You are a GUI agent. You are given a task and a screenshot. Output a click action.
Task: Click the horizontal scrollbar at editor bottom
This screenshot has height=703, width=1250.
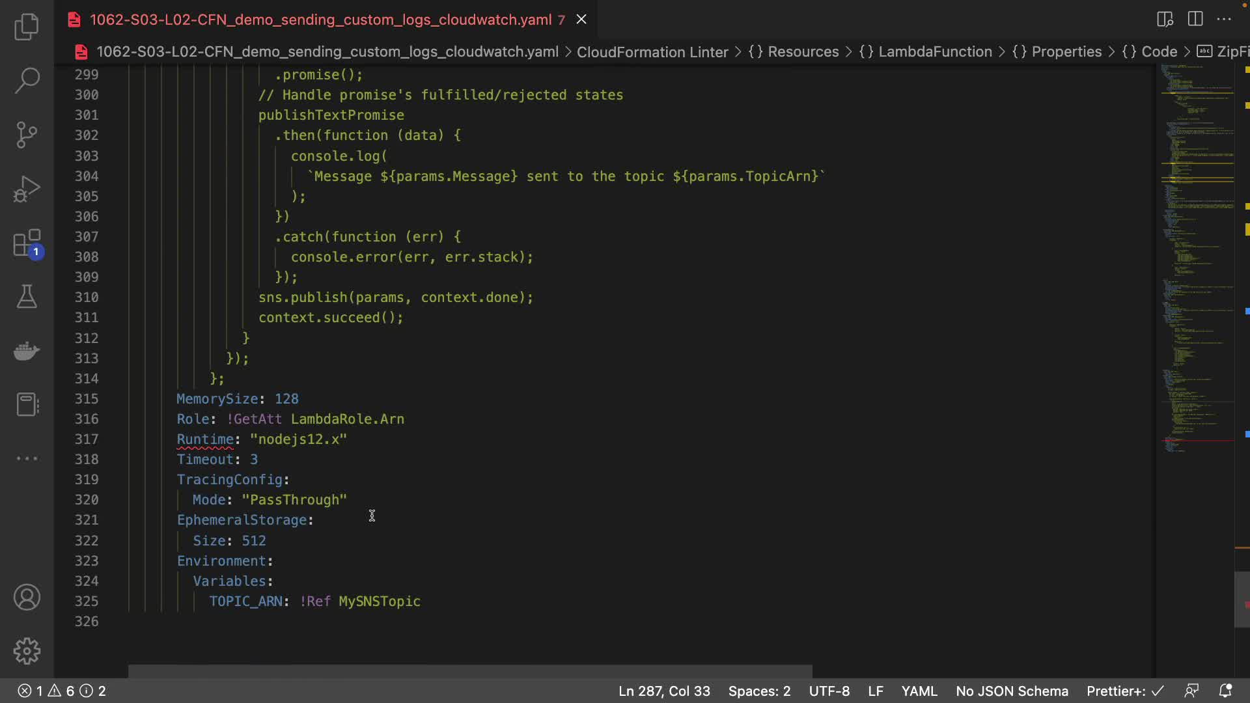[x=470, y=670]
